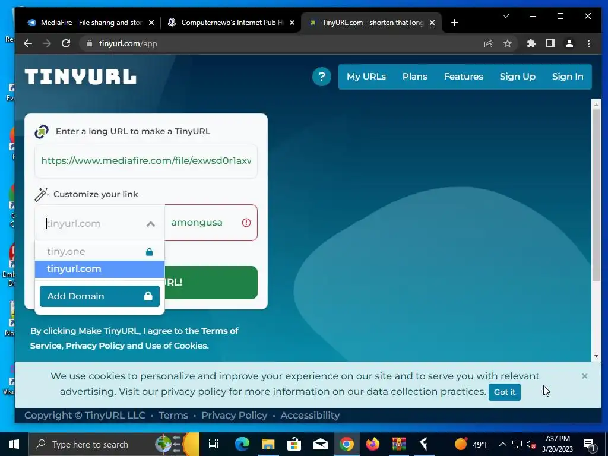Screen dimensions: 608x456
Task: Launch Microsoft Edge from taskbar
Action: [242, 444]
